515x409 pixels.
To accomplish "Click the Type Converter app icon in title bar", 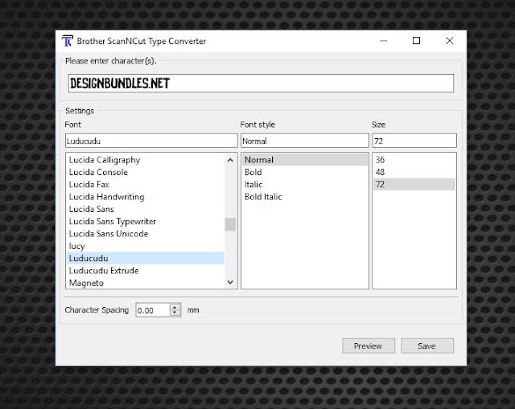I will (x=67, y=41).
